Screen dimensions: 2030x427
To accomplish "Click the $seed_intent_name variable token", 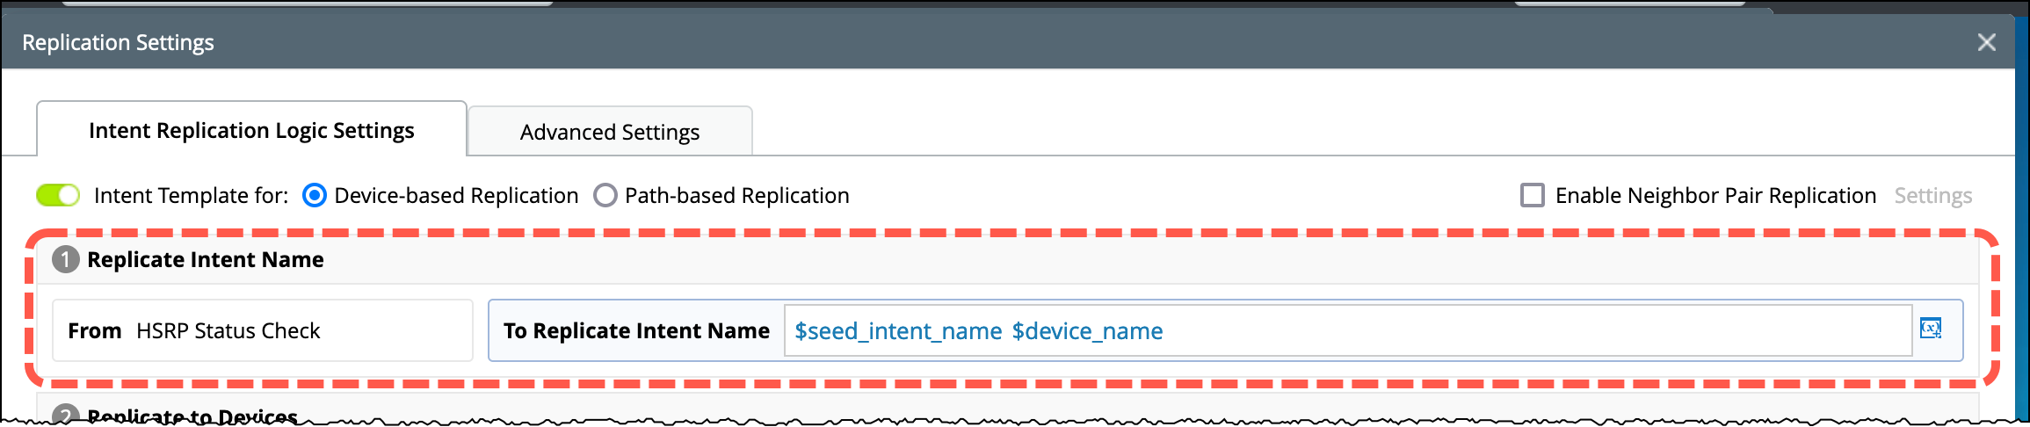I will 898,330.
